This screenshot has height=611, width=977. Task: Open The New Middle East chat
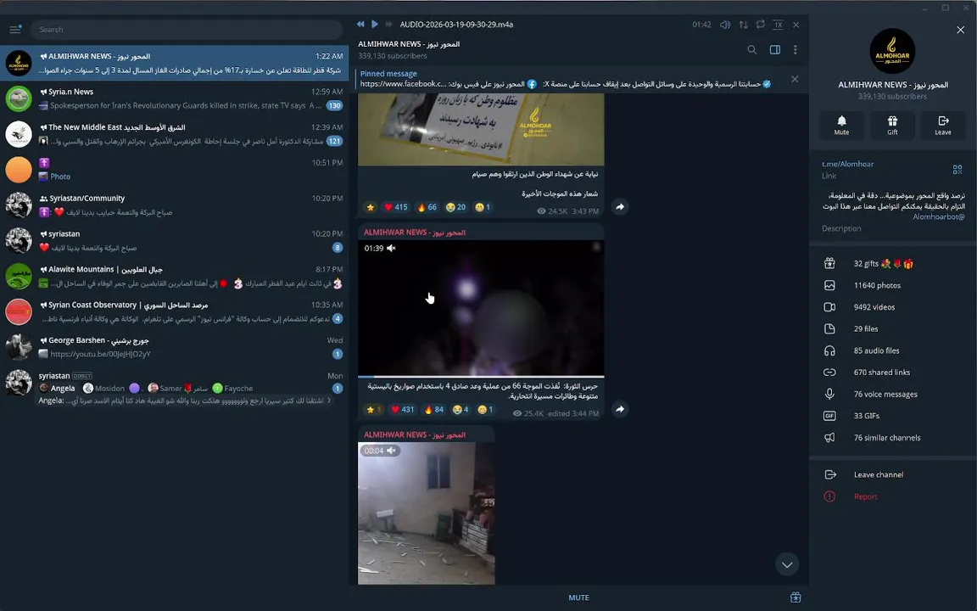coord(175,134)
